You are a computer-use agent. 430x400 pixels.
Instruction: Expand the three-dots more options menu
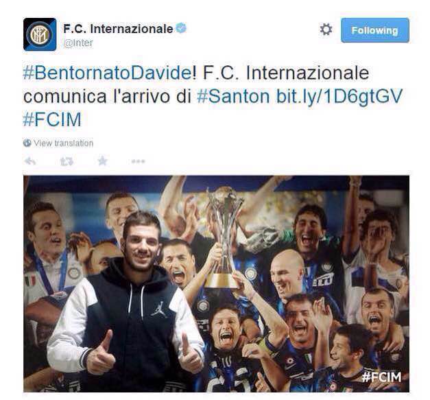138,161
